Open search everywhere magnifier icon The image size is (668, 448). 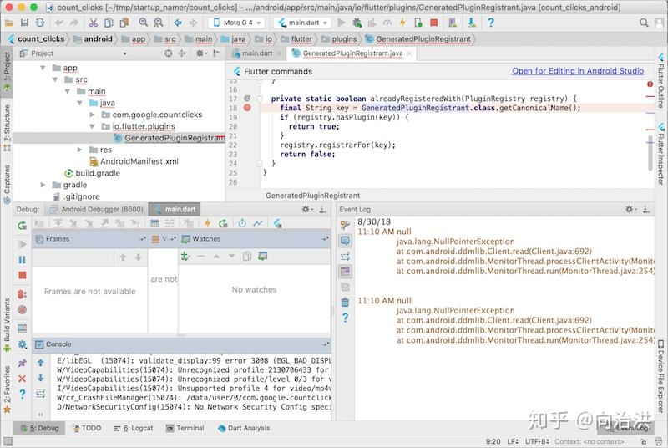pos(644,23)
